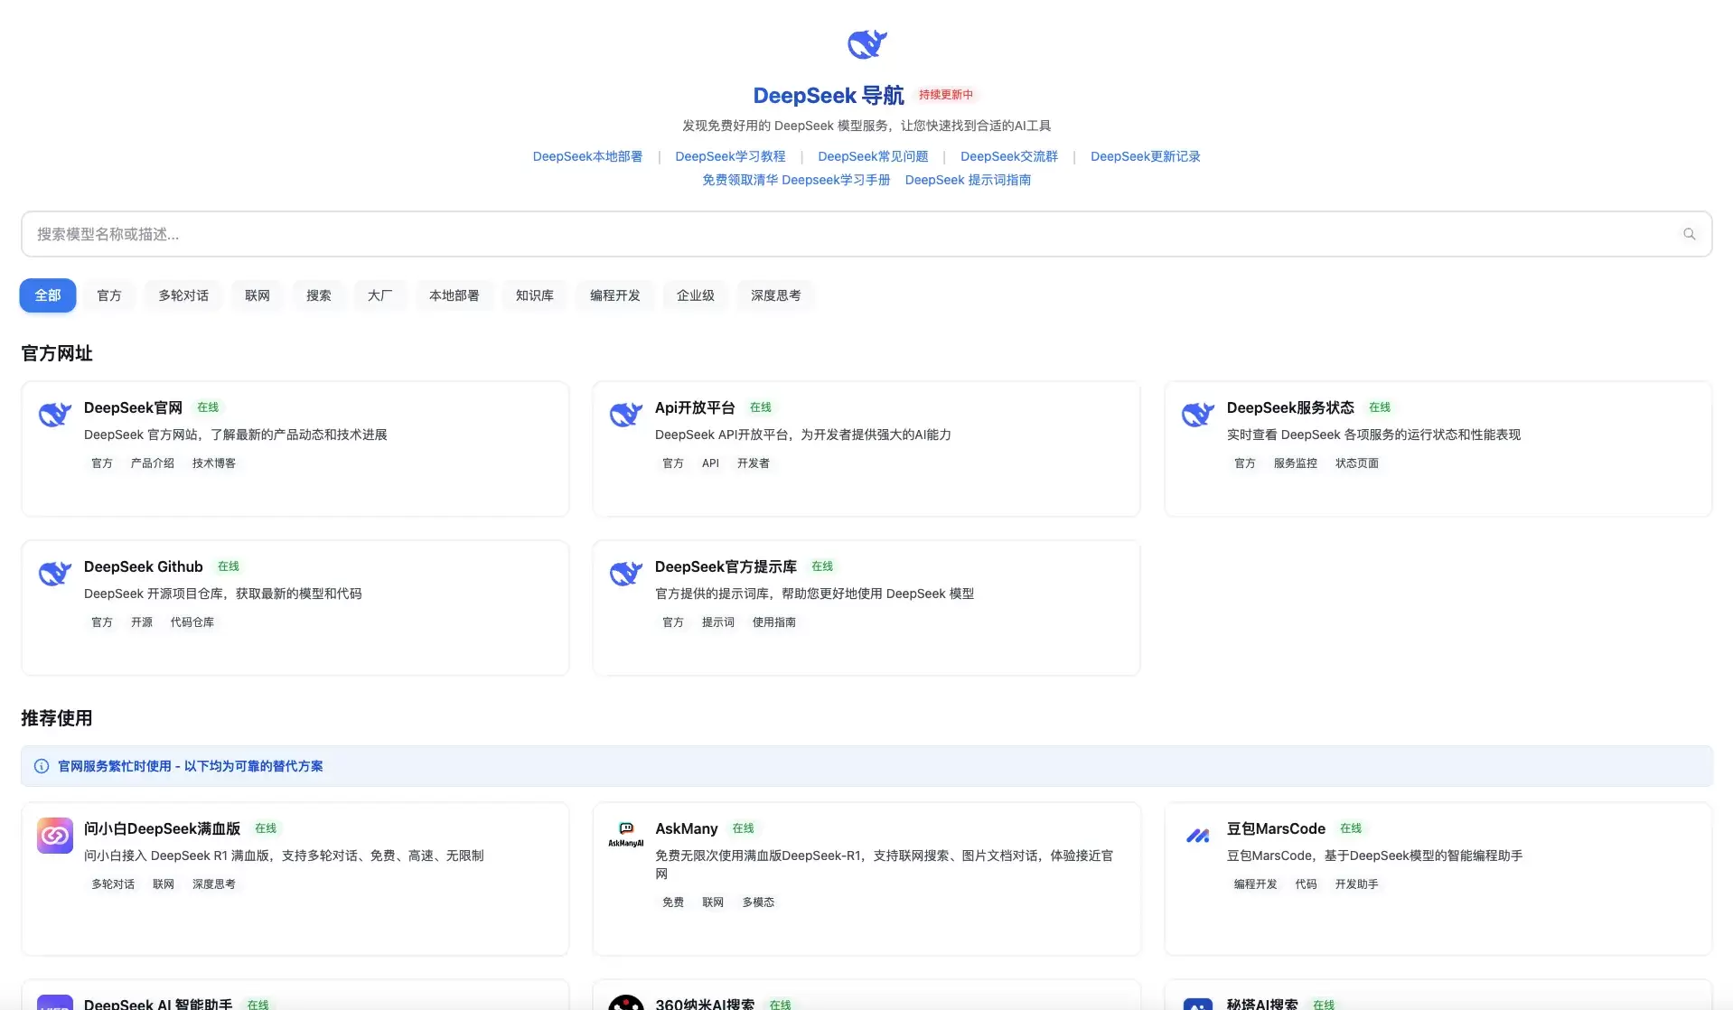Open the DeepSeek Github card title

click(x=144, y=566)
